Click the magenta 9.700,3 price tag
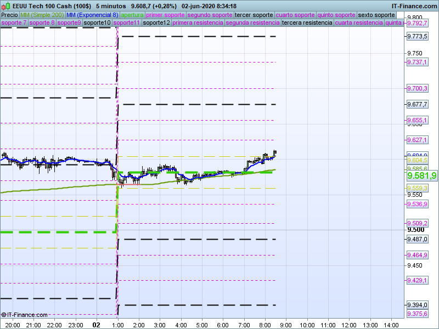Viewport: 439px width, 329px height. pyautogui.click(x=417, y=88)
